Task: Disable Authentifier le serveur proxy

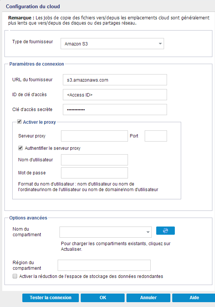Action: (x=20, y=148)
